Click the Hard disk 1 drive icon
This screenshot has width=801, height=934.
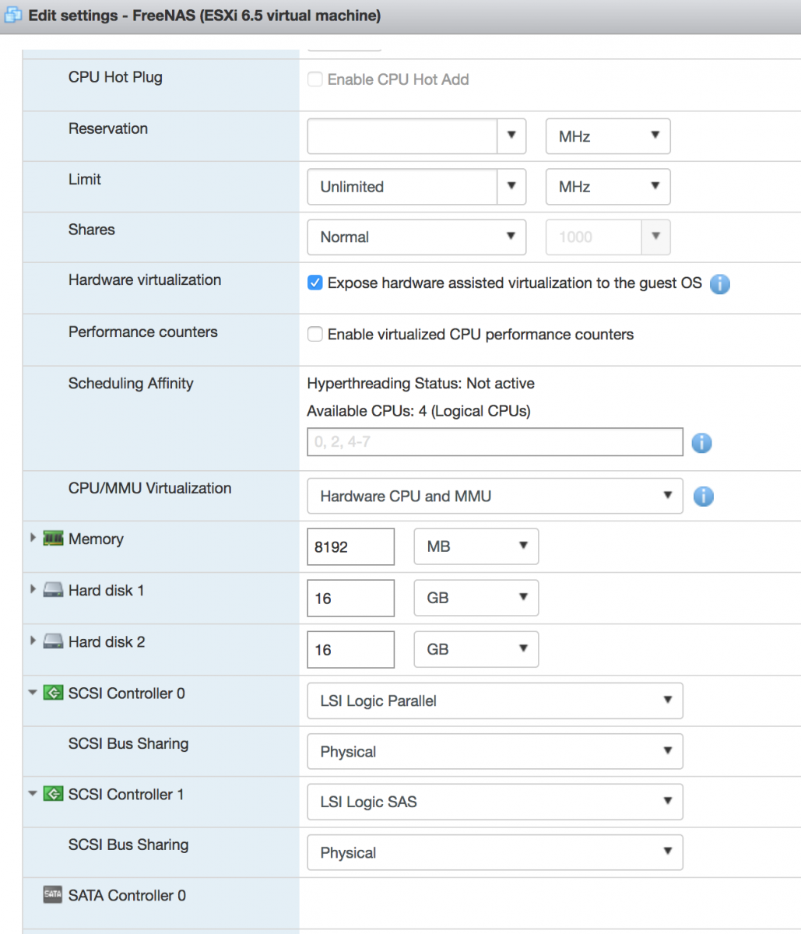53,590
